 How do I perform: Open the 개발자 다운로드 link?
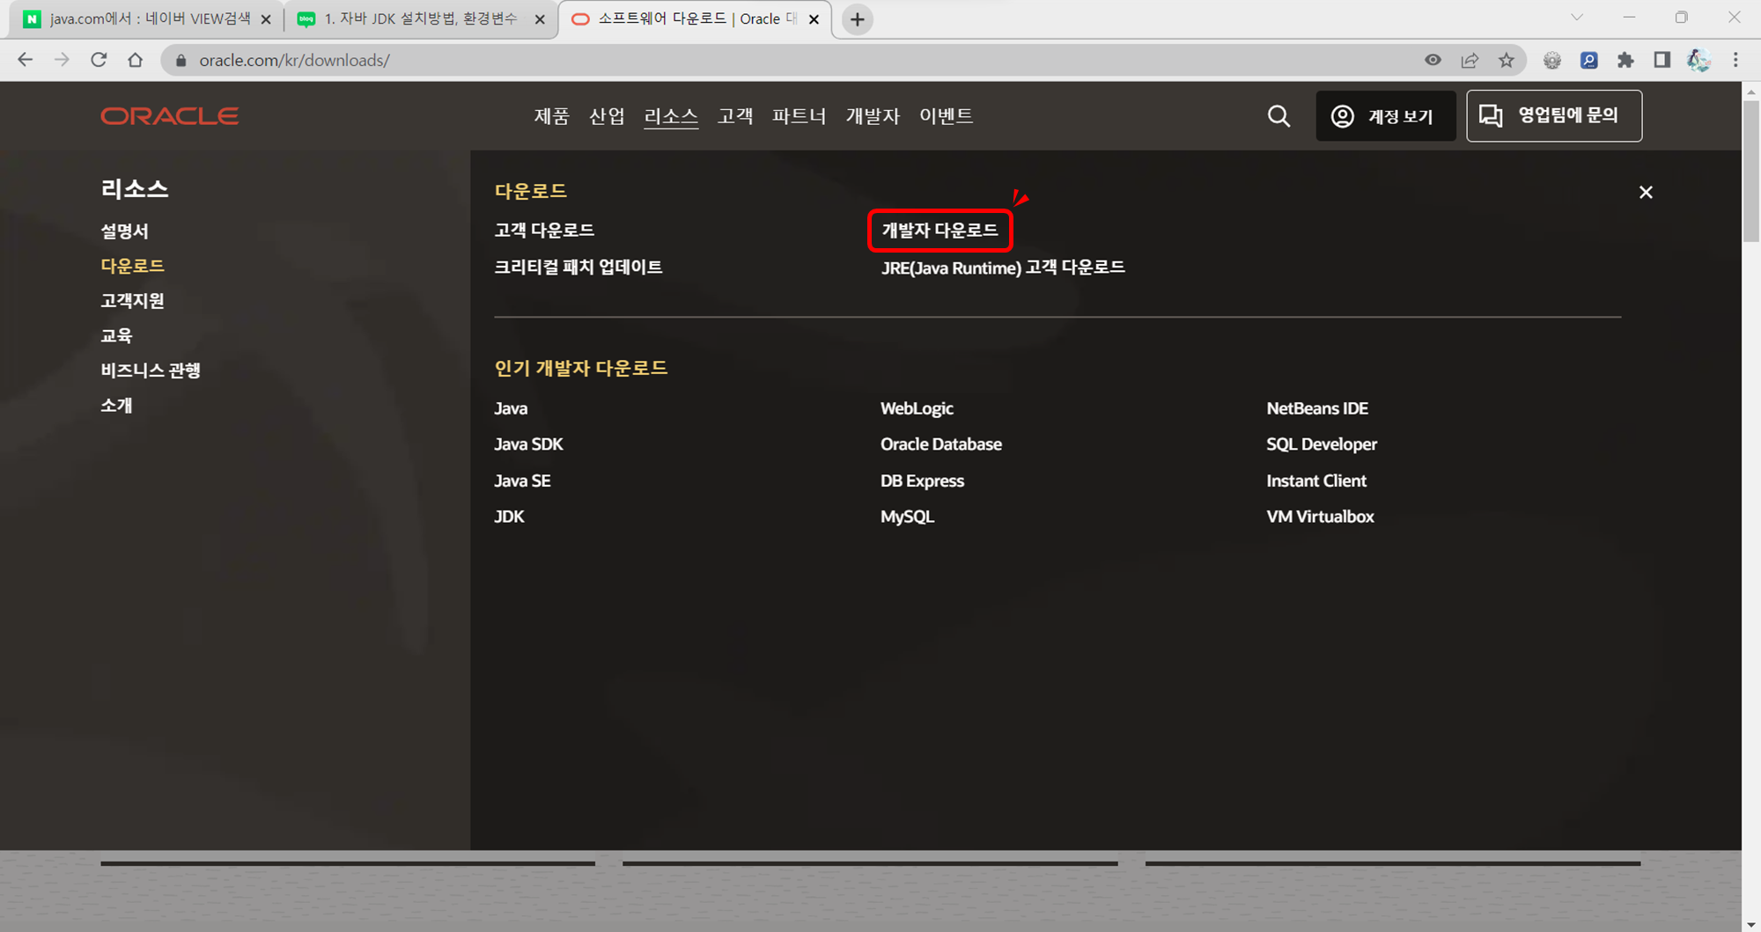tap(939, 231)
